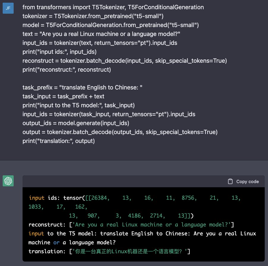Click the line importing T5Tokenizer from transformers

click(x=113, y=7)
